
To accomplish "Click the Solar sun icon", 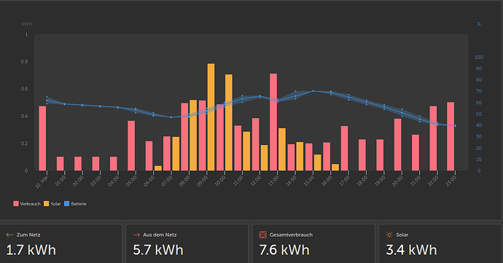I will (389, 235).
